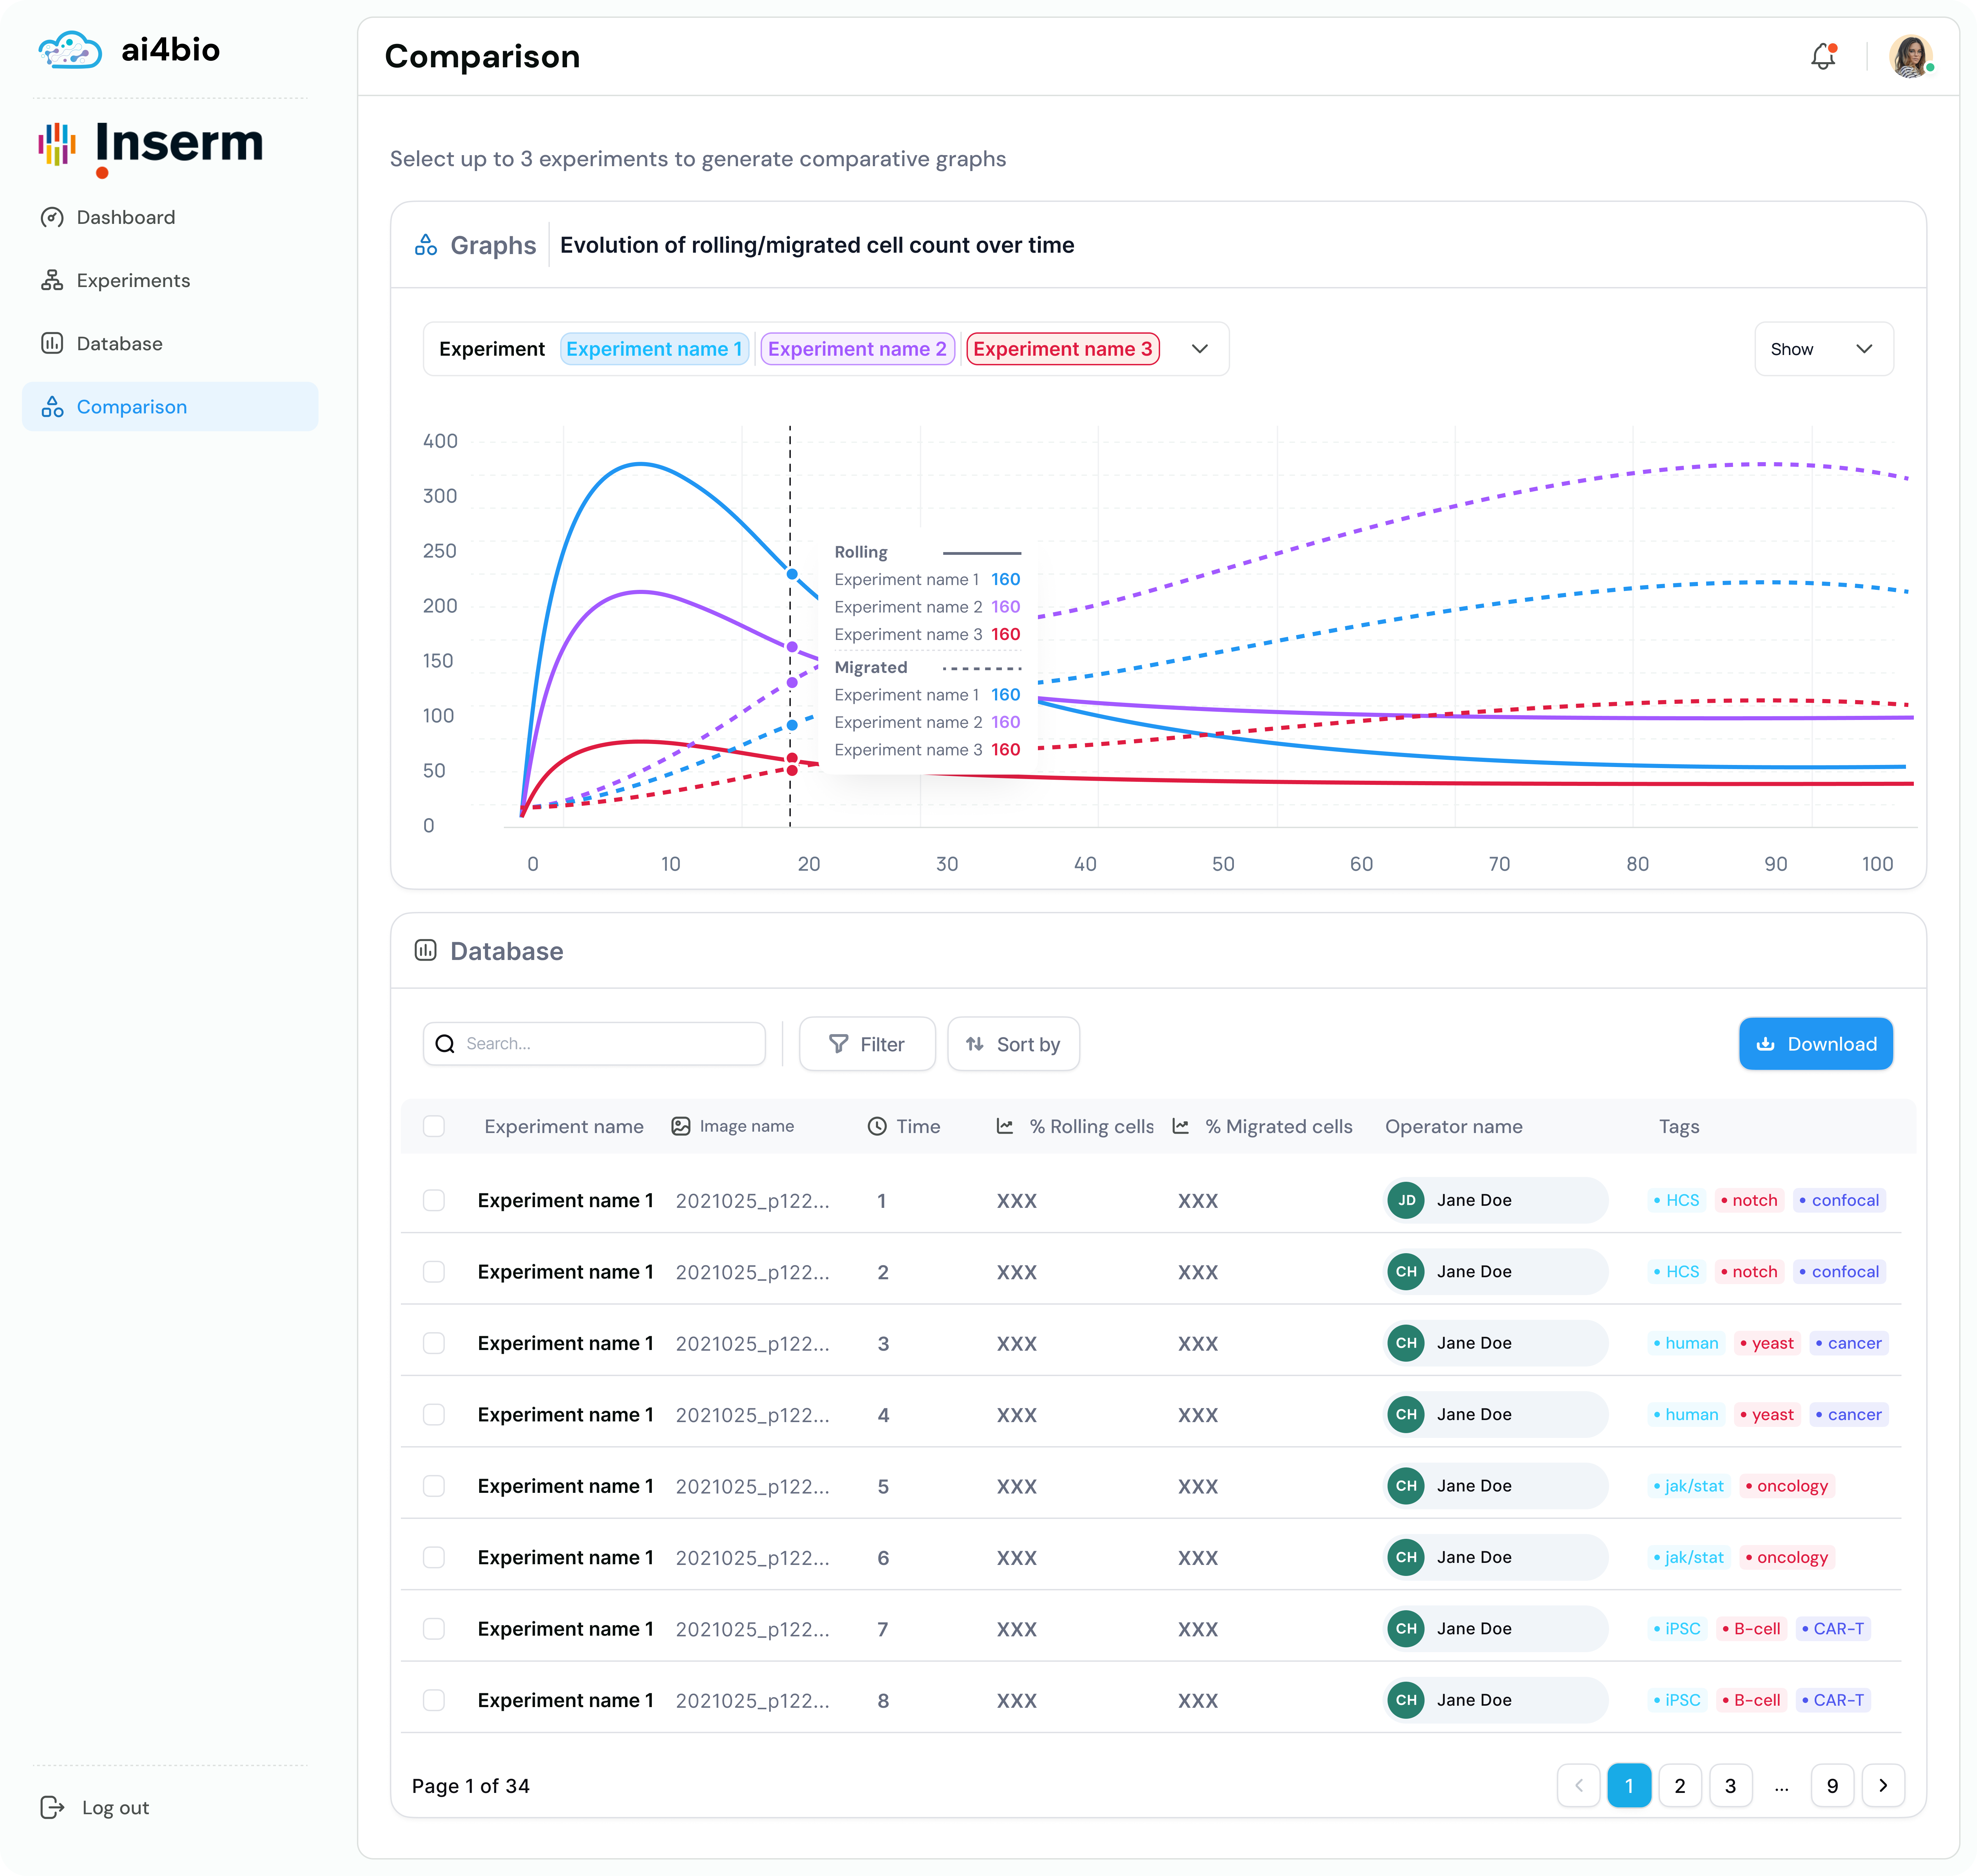1977x1876 pixels.
Task: Check the row with Time 4
Action: point(434,1414)
